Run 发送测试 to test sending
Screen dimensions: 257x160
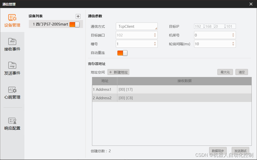(x=240, y=151)
